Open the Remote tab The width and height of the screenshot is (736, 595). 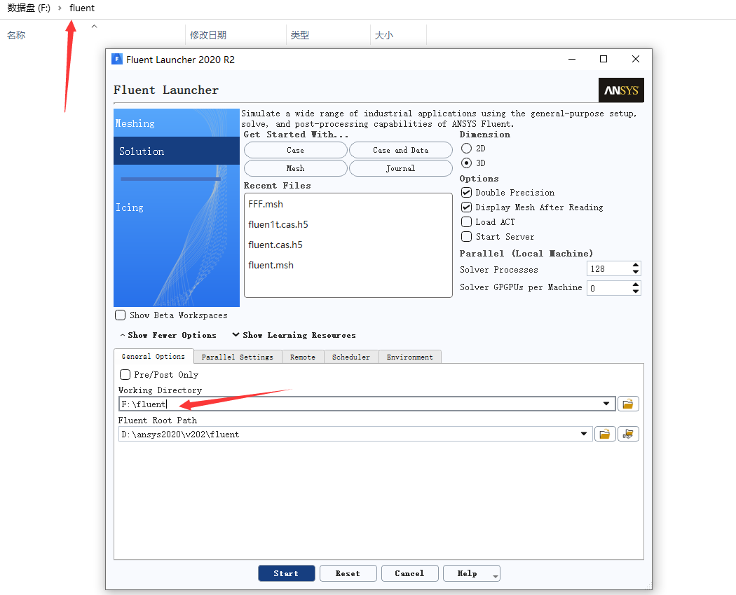pos(303,357)
